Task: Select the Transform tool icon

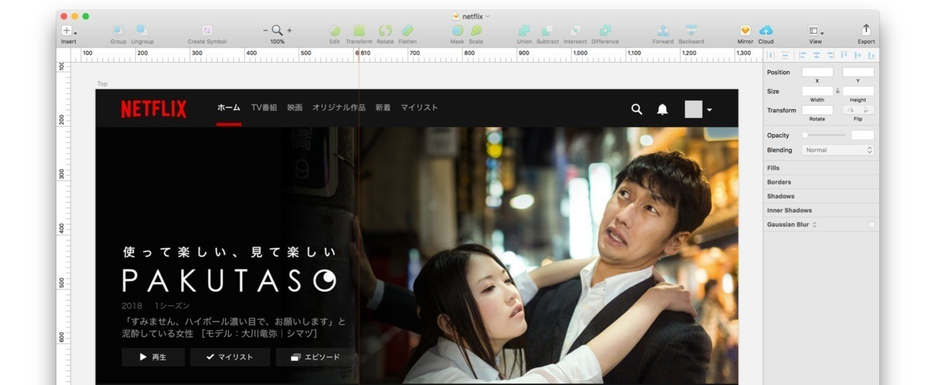Action: click(359, 31)
